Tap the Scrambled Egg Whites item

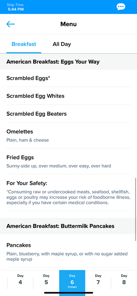click(x=68, y=96)
